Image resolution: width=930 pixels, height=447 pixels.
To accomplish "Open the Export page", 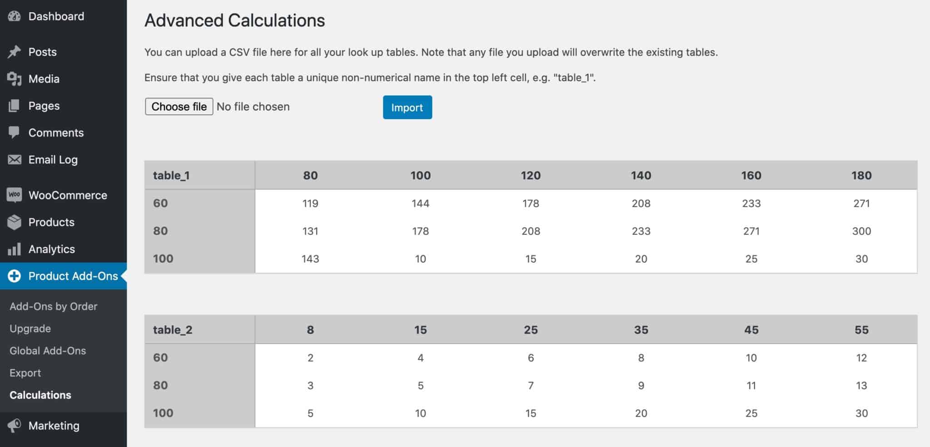I will [25, 373].
